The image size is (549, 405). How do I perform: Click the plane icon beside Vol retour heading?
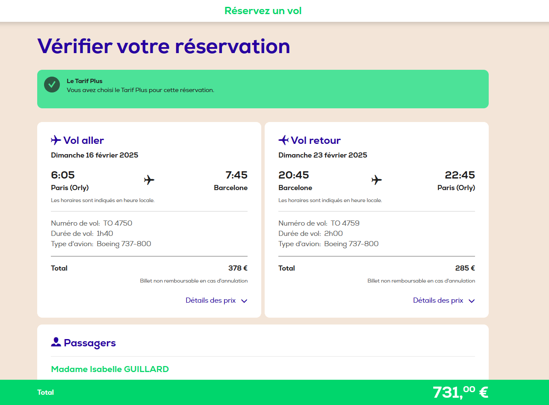coord(283,140)
